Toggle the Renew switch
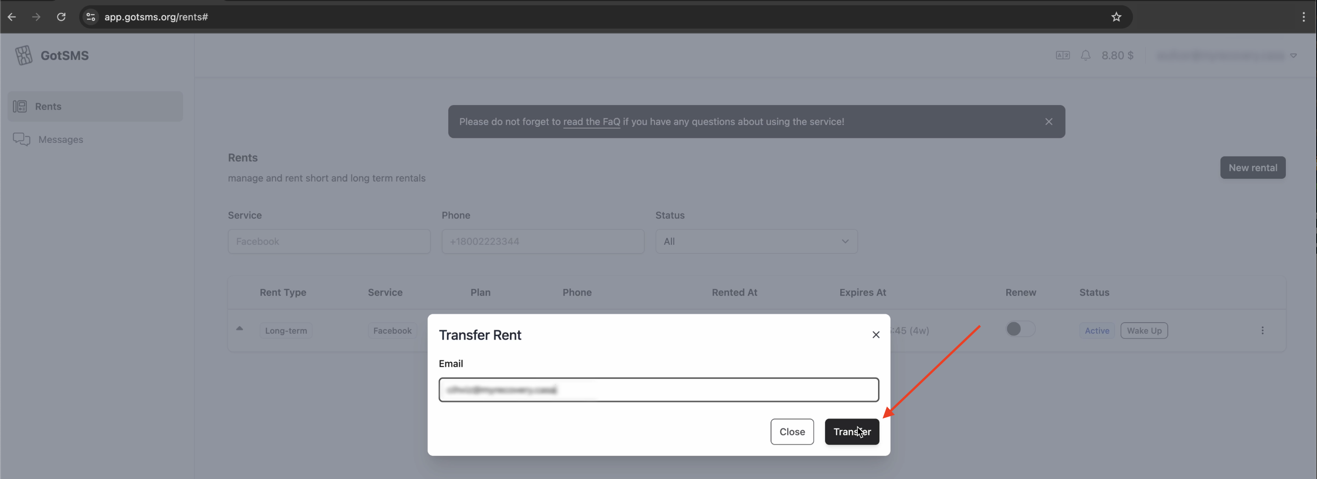The width and height of the screenshot is (1317, 479). [1020, 329]
